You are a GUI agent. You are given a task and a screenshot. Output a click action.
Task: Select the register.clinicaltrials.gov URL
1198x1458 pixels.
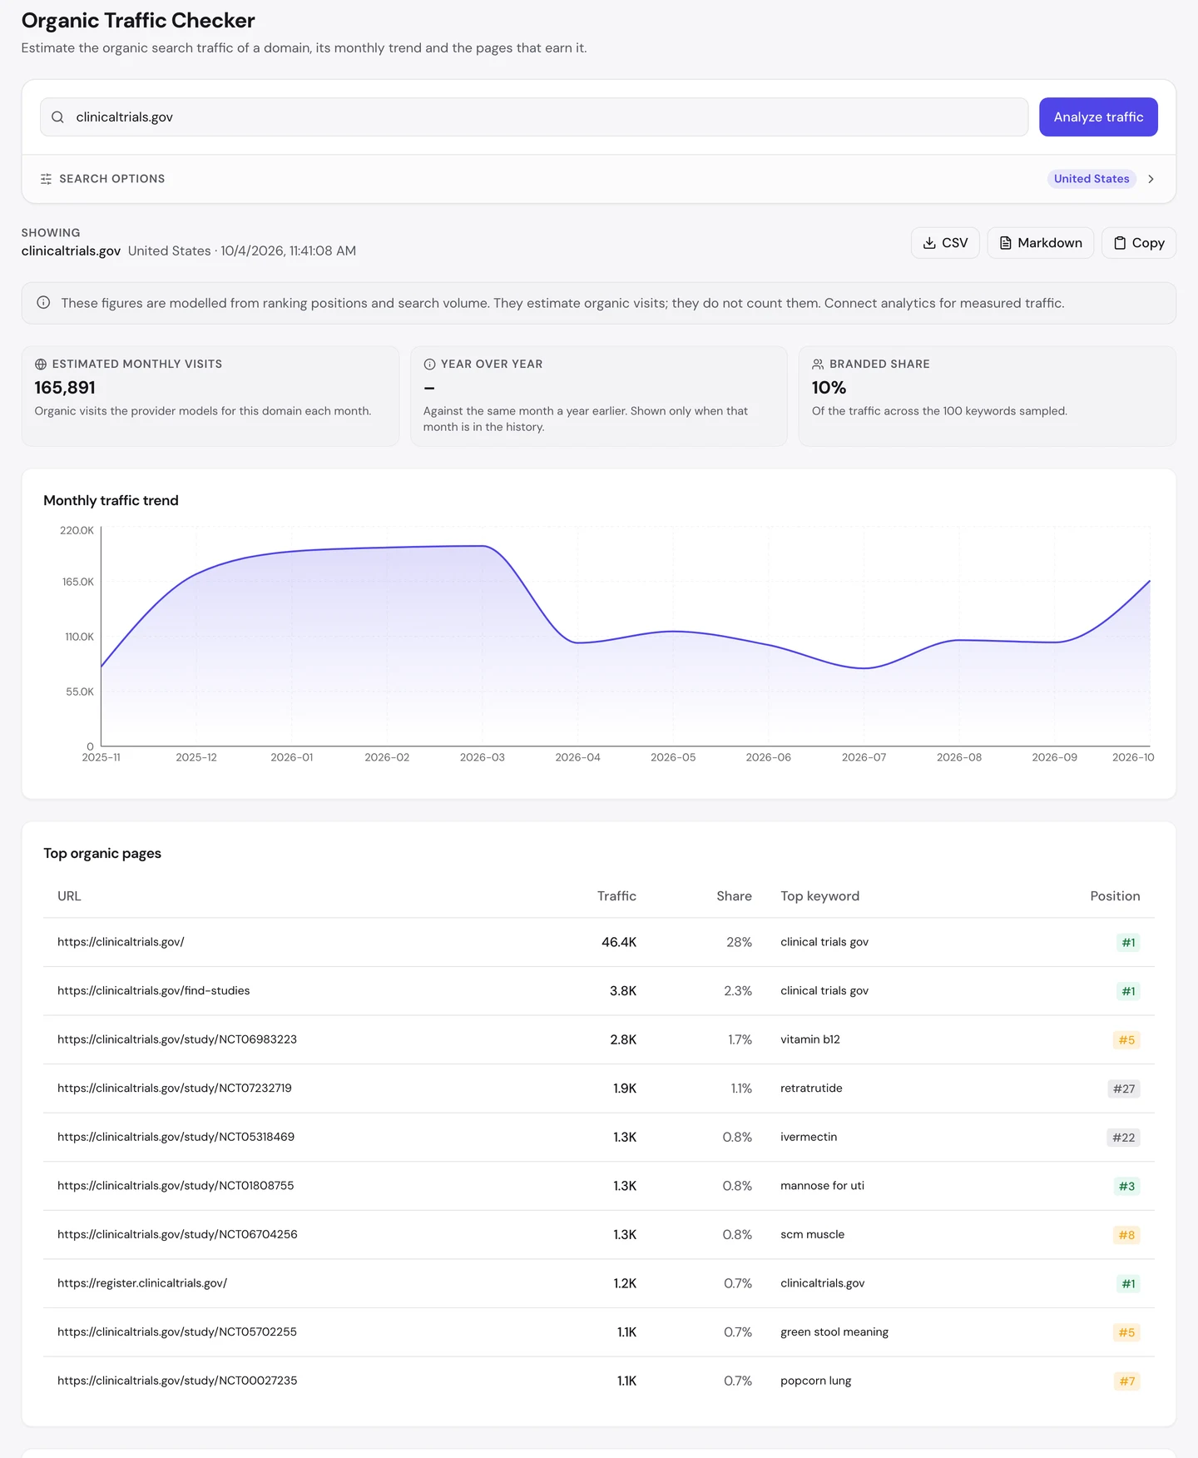(142, 1283)
